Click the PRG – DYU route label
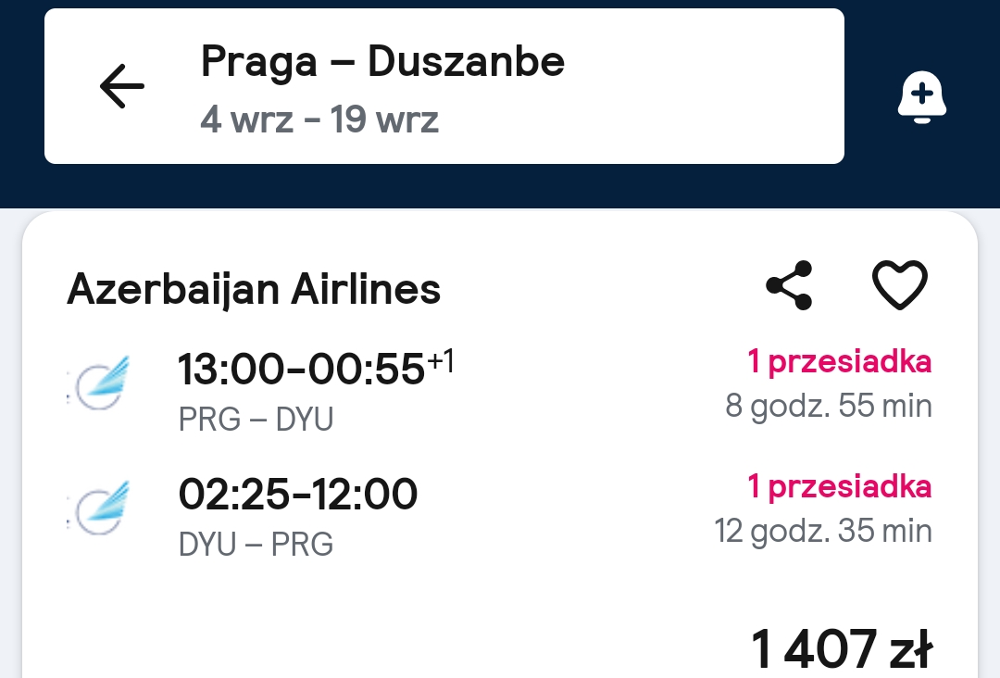Viewport: 1000px width, 678px height. point(256,419)
